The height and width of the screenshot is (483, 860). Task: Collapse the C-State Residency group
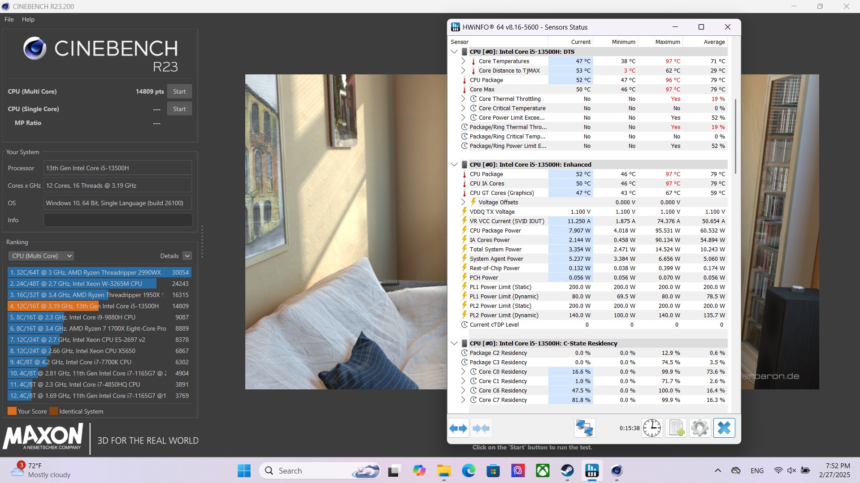pyautogui.click(x=454, y=343)
